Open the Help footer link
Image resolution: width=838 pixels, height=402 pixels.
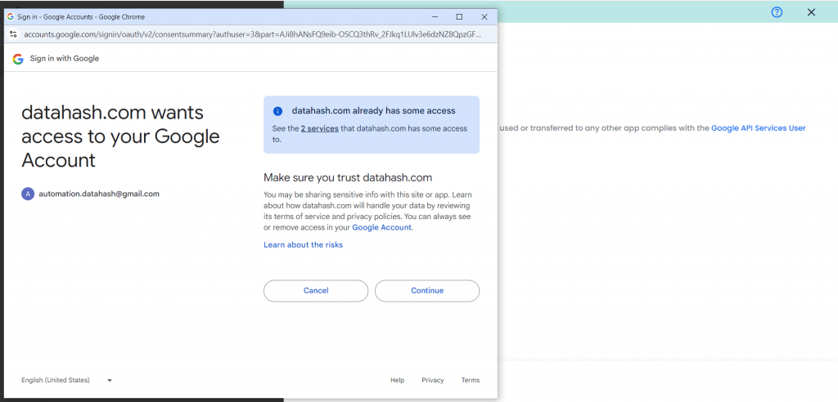tap(397, 380)
